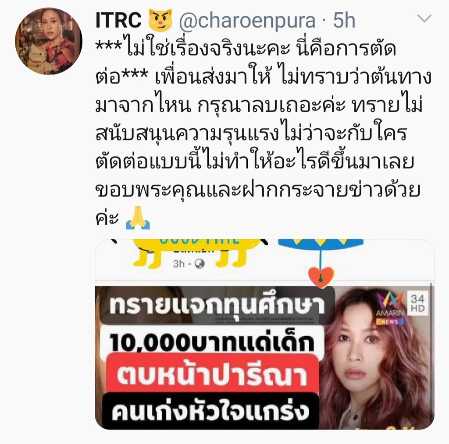
Task: Click the red heart sticker
Action: coord(321,277)
